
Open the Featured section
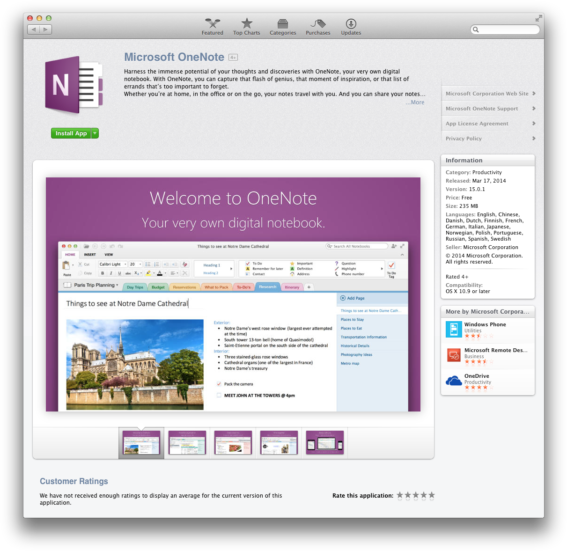coord(212,27)
